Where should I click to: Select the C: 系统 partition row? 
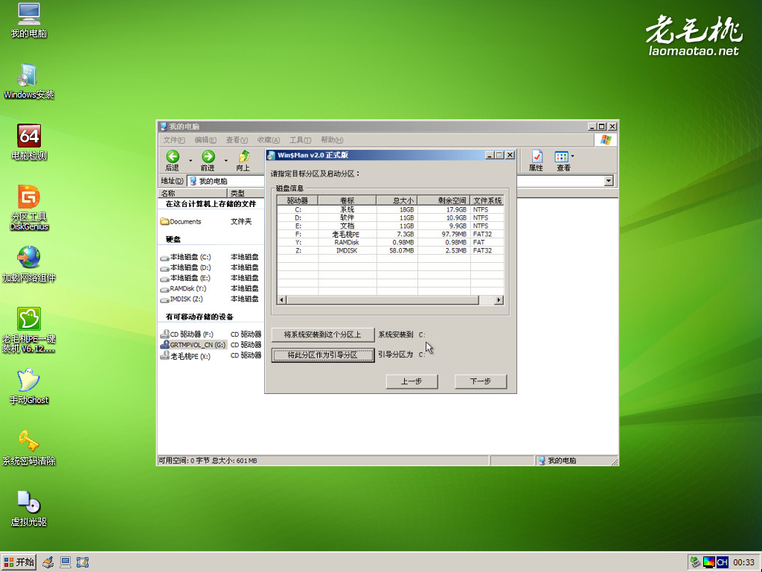pyautogui.click(x=390, y=209)
